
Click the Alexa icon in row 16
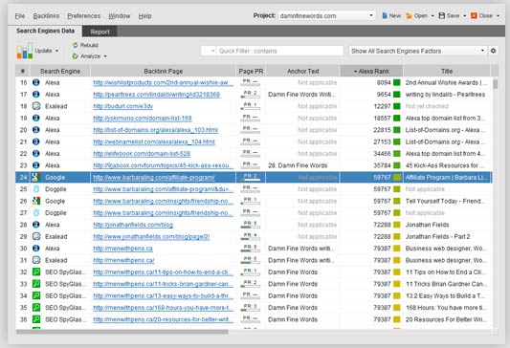pyautogui.click(x=36, y=82)
